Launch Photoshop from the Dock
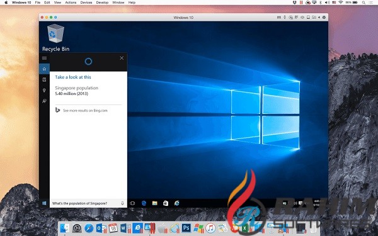378x236 pixels. (x=186, y=228)
